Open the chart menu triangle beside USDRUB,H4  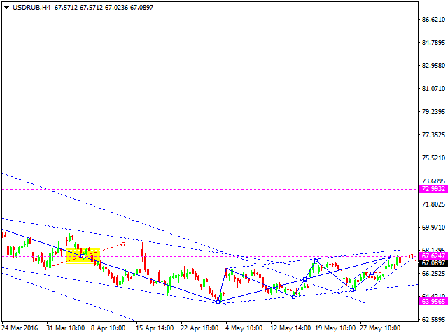[7, 8]
